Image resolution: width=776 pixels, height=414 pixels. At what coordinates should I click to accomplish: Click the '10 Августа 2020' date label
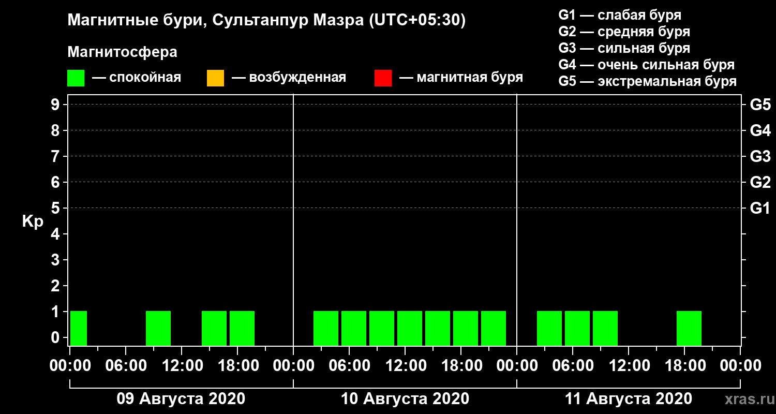click(x=405, y=399)
